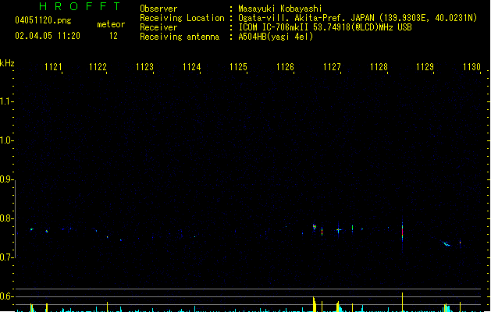491x312 pixels.
Task: Click the date and time 02.04.05 11:20
Action: pos(48,36)
